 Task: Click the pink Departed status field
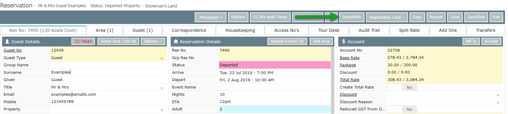tap(275, 65)
